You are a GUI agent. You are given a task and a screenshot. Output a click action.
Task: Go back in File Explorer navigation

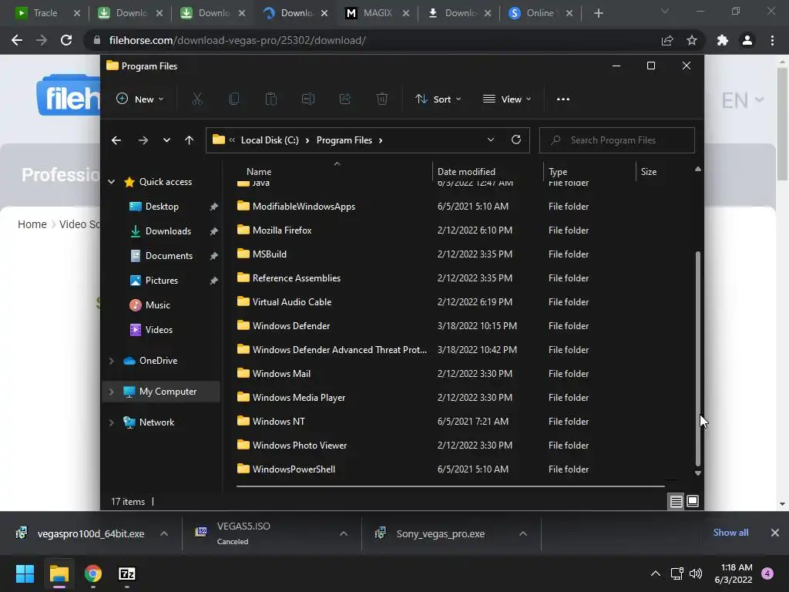click(x=116, y=140)
